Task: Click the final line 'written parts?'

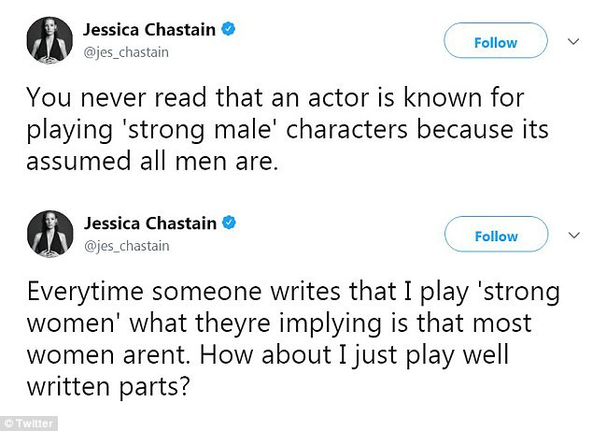Action: pyautogui.click(x=108, y=387)
